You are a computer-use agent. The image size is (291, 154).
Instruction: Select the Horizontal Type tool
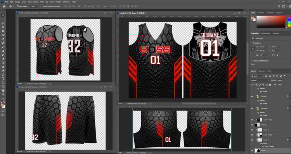click(3, 79)
